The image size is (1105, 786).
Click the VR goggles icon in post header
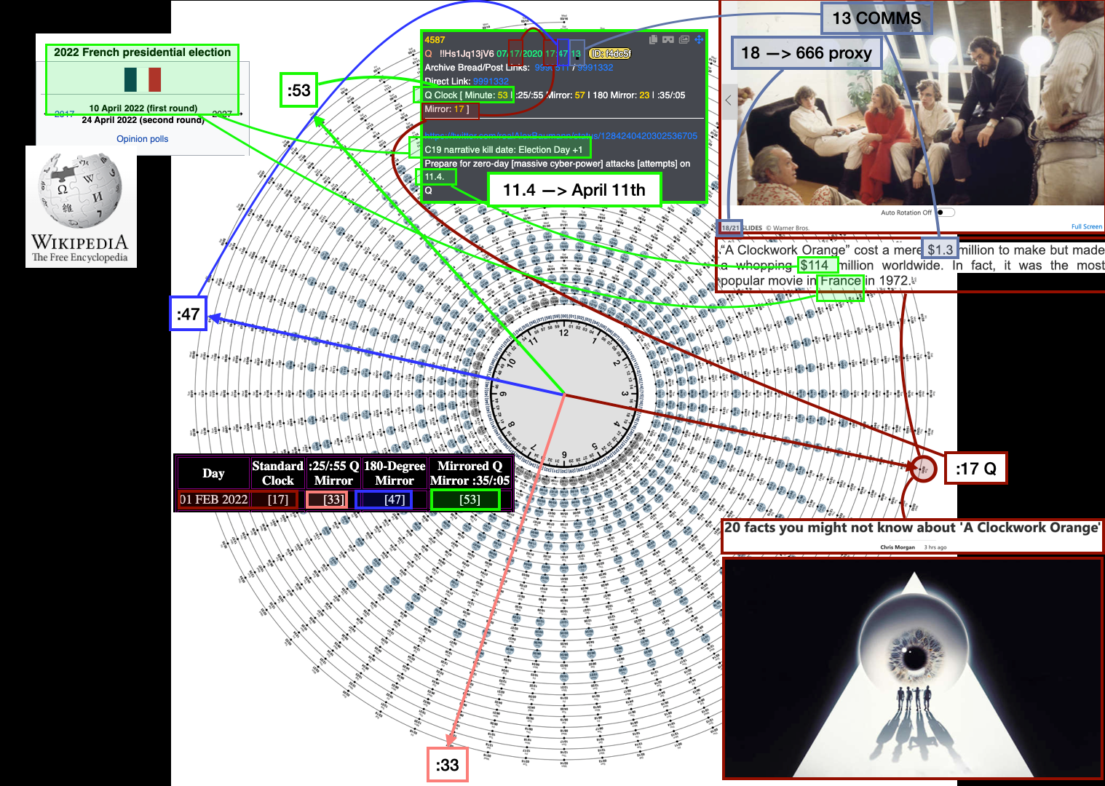tap(668, 39)
